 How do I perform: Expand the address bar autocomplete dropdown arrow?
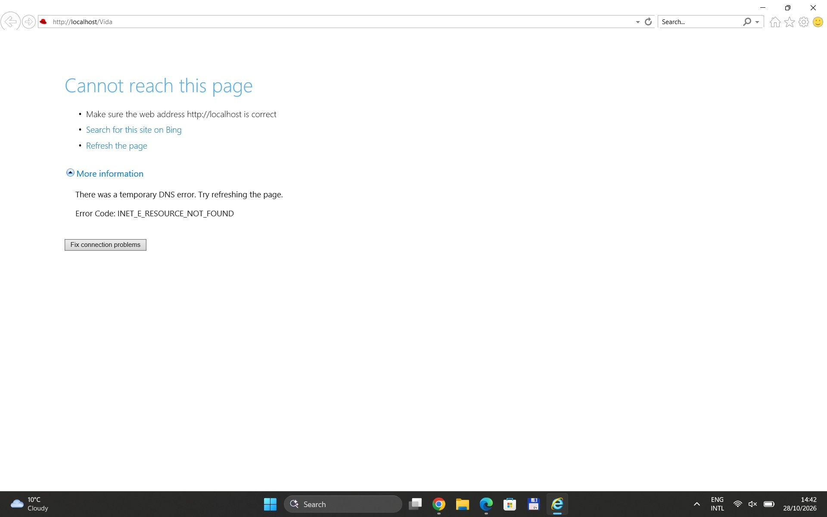pos(638,22)
